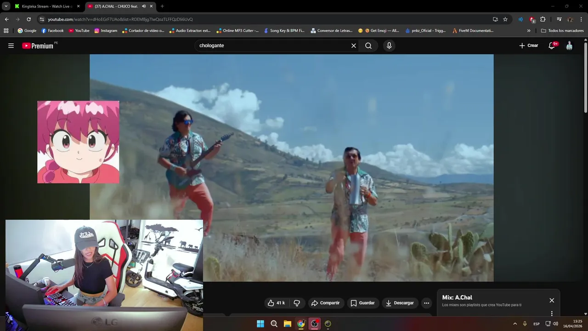Start voice search with microphone icon
The height and width of the screenshot is (331, 588).
point(389,46)
